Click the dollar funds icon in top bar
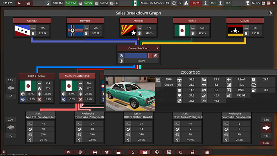This screenshot has width=277, height=156. 48,3
